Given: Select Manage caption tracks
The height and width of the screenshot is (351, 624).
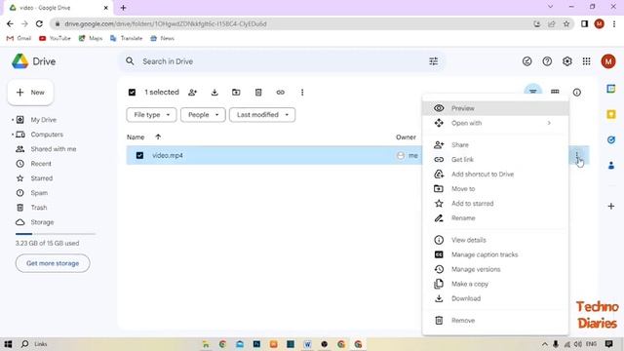Looking at the screenshot, I should pyautogui.click(x=495, y=254).
